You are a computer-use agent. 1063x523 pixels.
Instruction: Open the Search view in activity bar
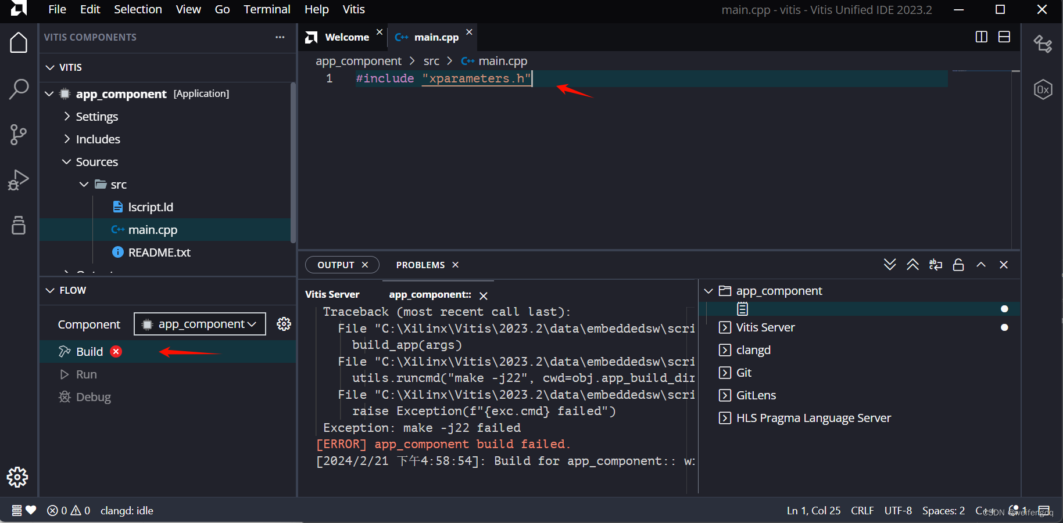(x=19, y=89)
